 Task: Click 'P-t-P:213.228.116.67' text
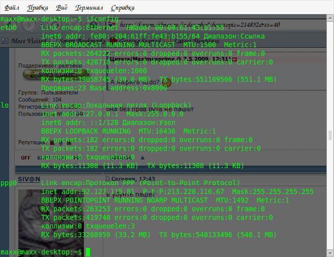(184, 191)
